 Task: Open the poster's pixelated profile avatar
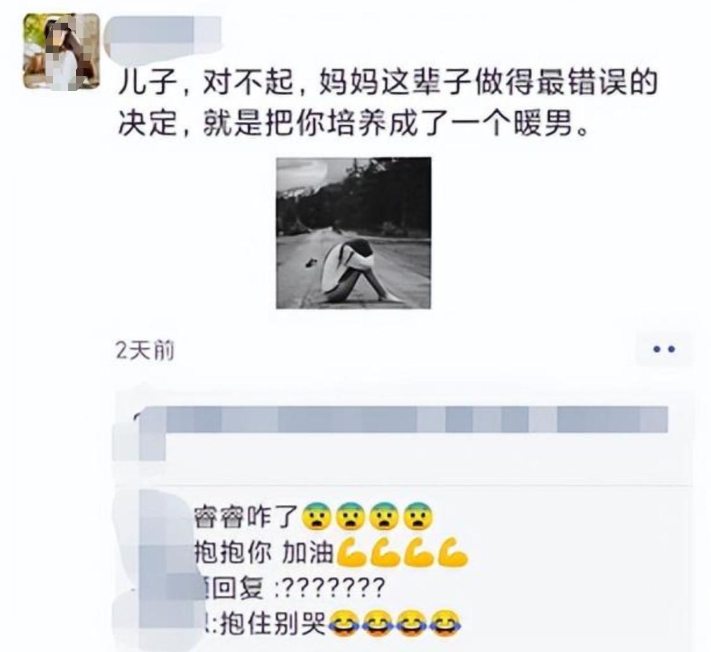tap(62, 51)
